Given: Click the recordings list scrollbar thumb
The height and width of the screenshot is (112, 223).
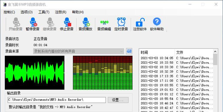Looking at the screenshot, I should (215, 59).
